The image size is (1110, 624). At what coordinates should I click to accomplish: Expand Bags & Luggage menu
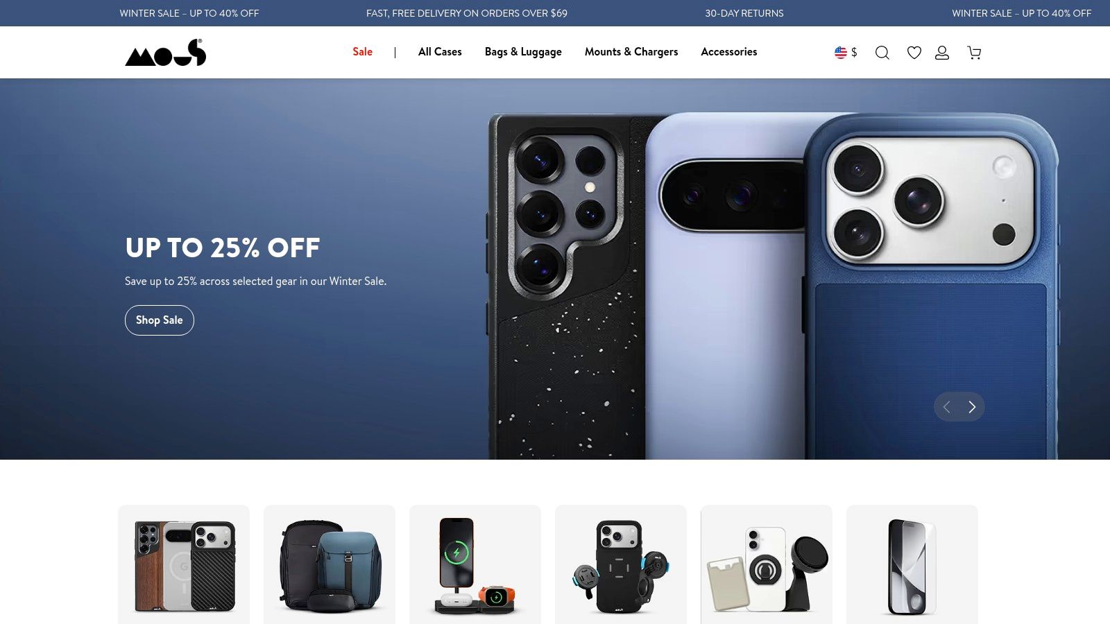[523, 52]
